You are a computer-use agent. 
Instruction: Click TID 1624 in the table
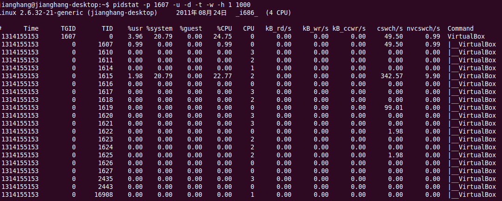[x=106, y=147]
